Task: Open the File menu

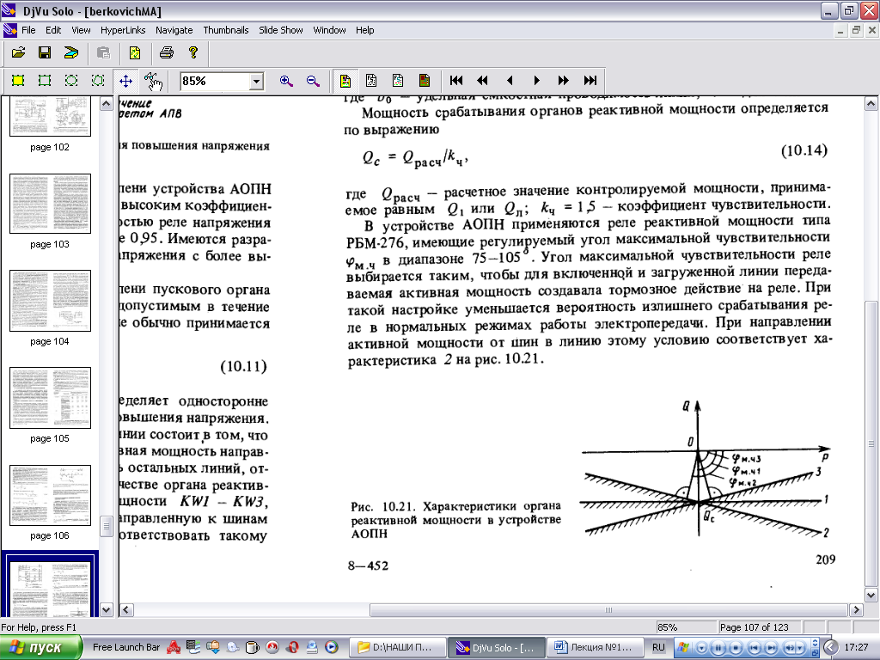Action: coord(28,30)
